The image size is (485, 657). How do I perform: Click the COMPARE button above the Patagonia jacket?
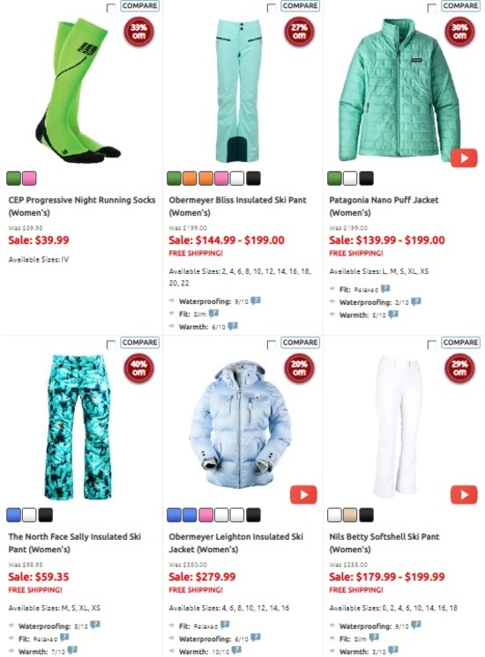[x=460, y=6]
